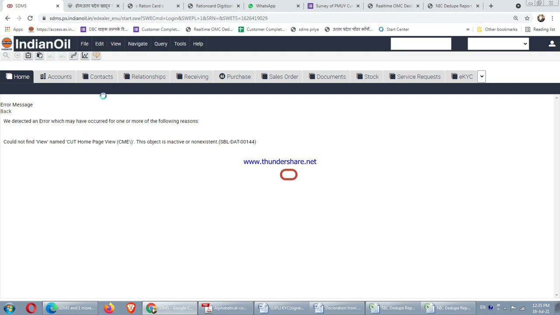
Task: Switch to the Purchase tab
Action: (x=235, y=77)
